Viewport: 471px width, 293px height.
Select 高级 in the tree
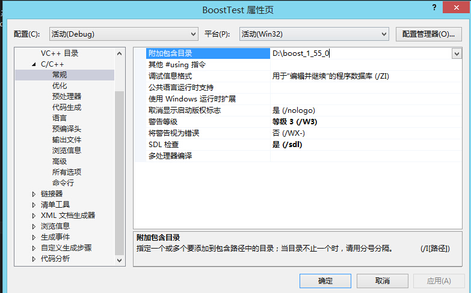click(x=60, y=162)
